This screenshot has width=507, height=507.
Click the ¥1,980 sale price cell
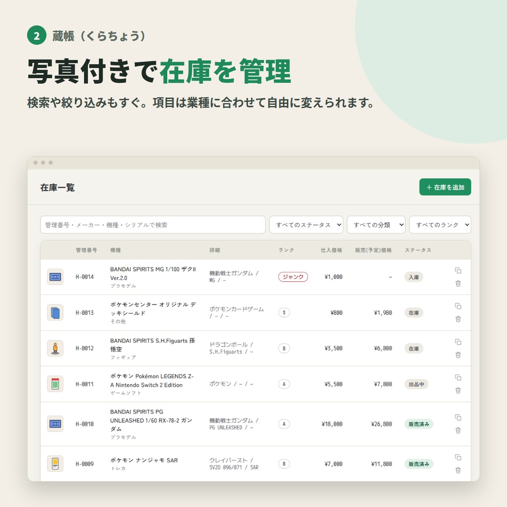pyautogui.click(x=383, y=313)
